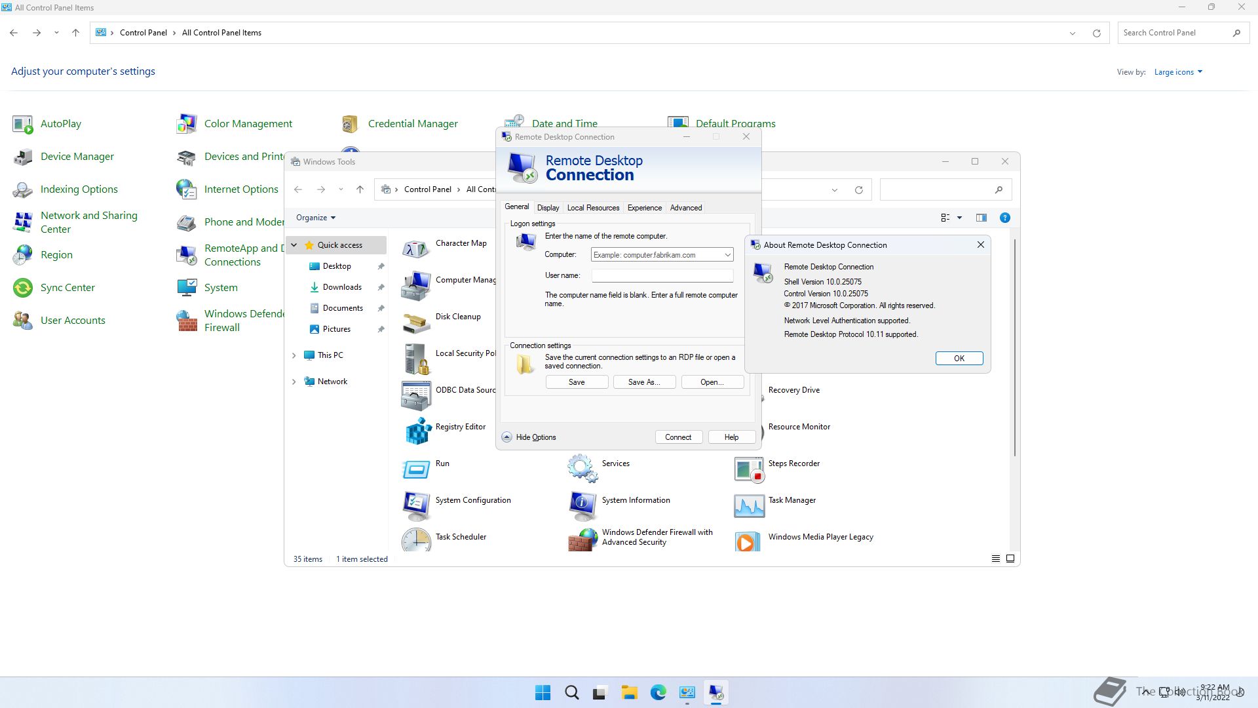Click the Help button in Remote Desktop
Viewport: 1258px width, 708px height.
[731, 437]
